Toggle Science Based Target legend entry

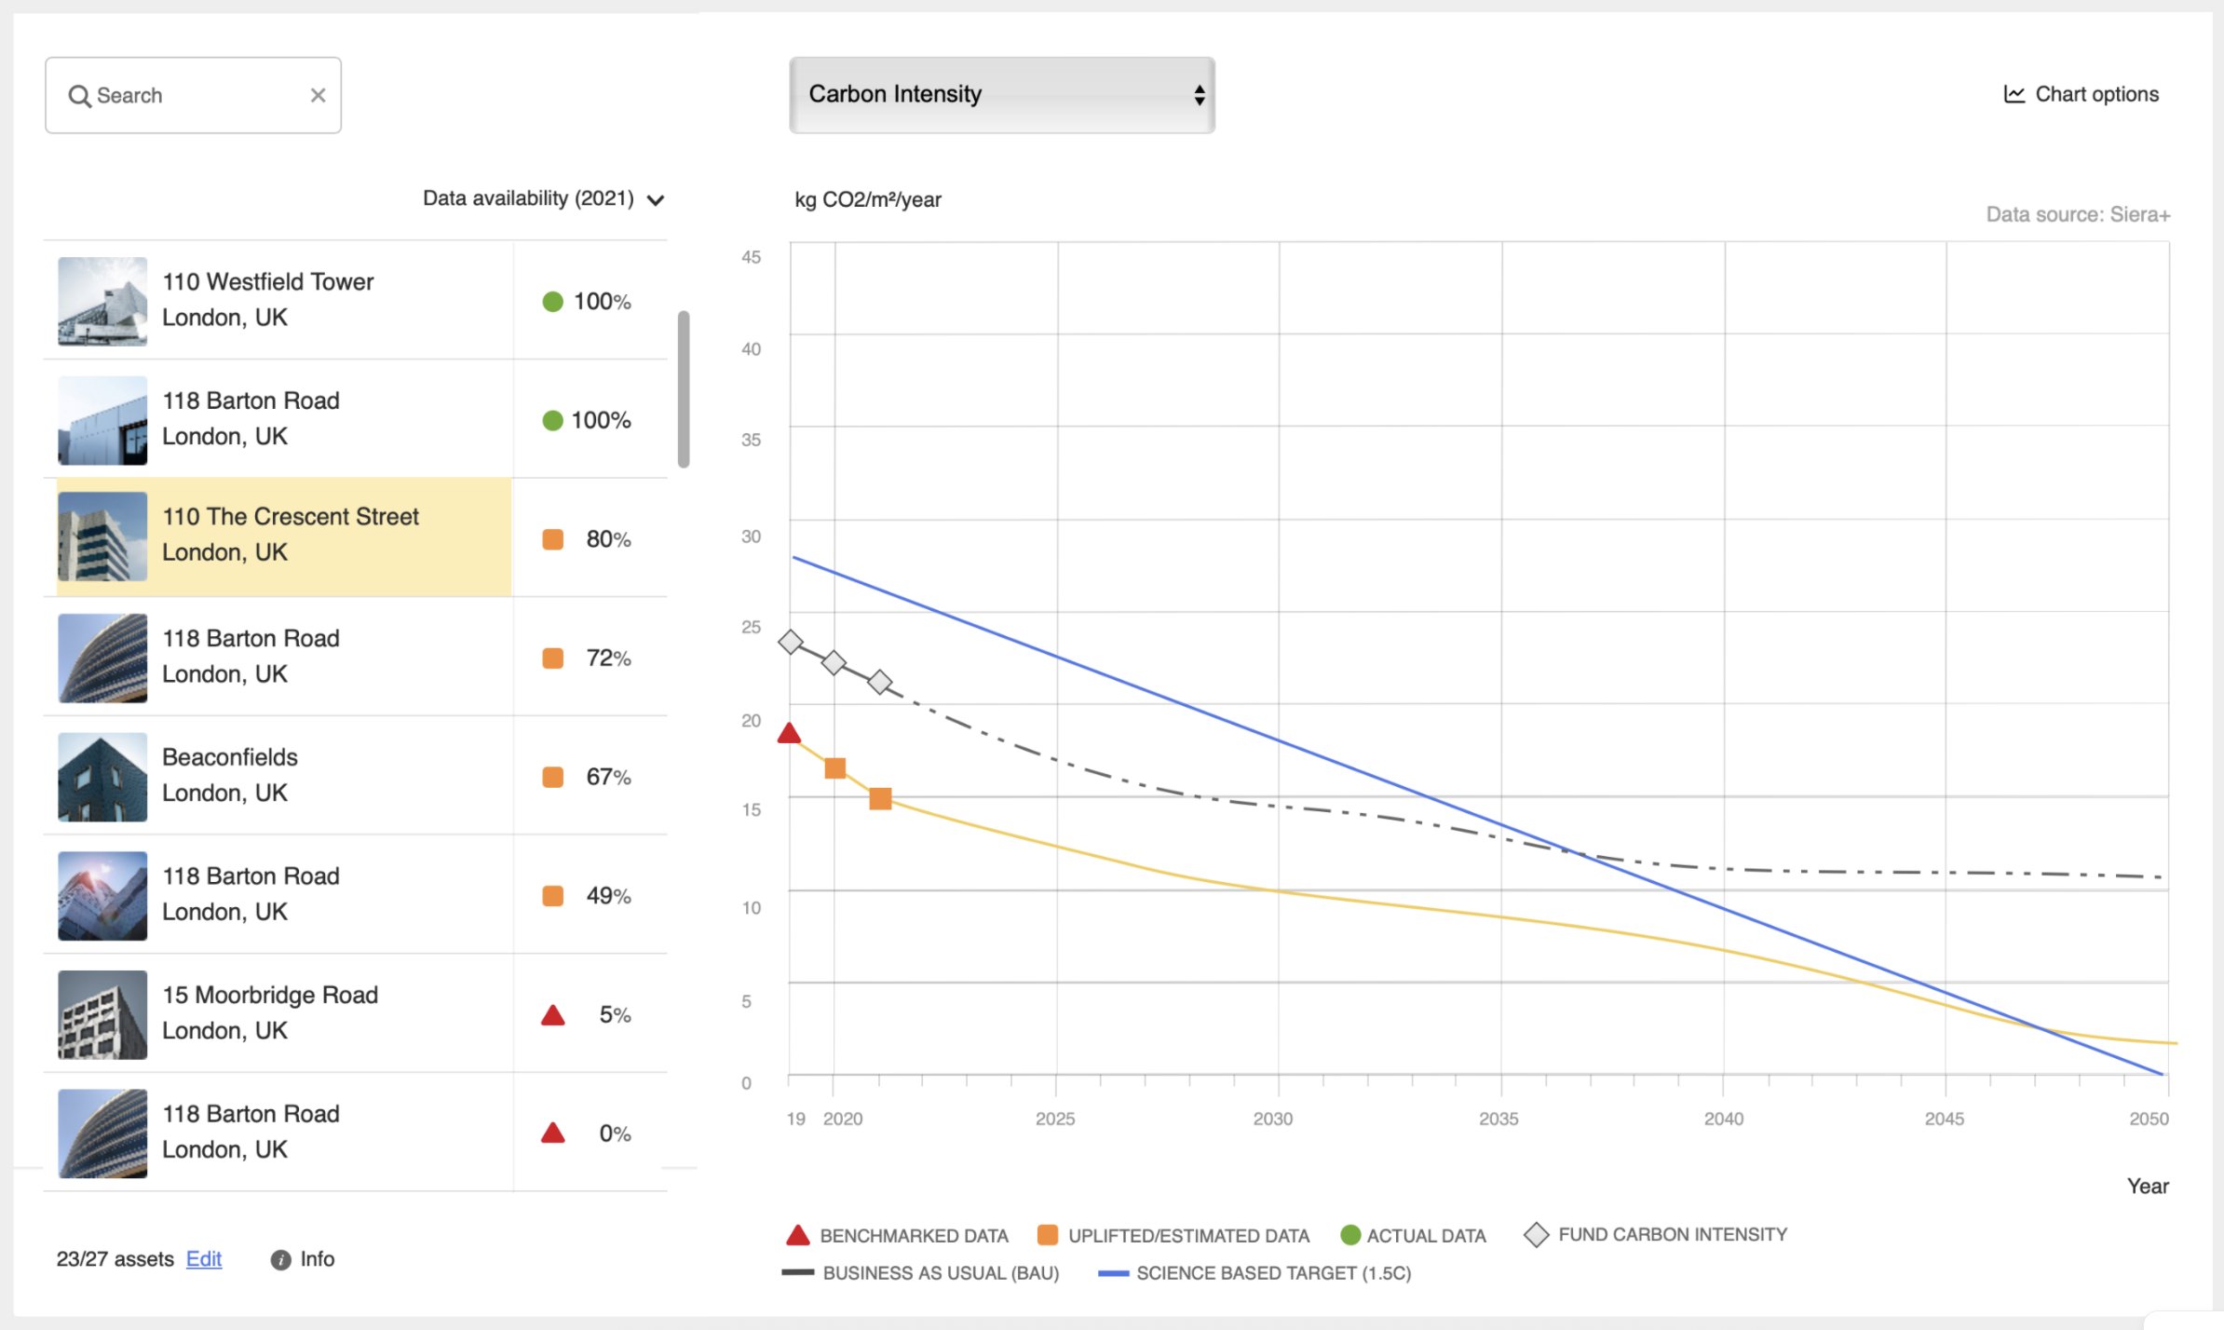click(x=1254, y=1273)
